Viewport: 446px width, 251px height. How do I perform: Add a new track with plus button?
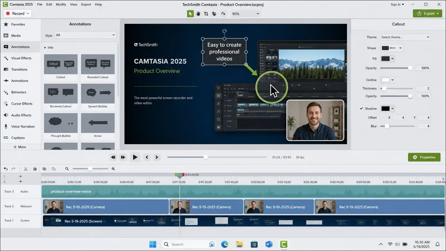pos(20,176)
